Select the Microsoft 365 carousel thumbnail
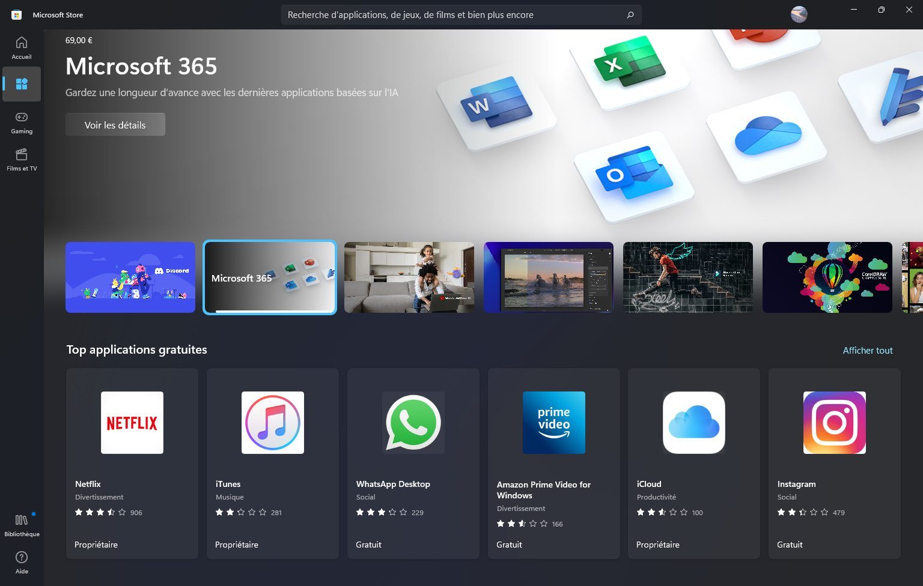 tap(270, 277)
